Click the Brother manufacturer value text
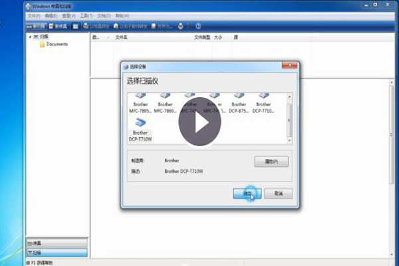Image resolution: width=399 pixels, height=266 pixels. point(172,161)
